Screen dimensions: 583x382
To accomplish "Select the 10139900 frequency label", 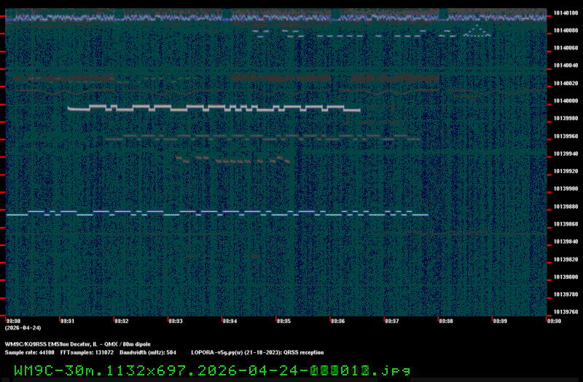I will 566,188.
